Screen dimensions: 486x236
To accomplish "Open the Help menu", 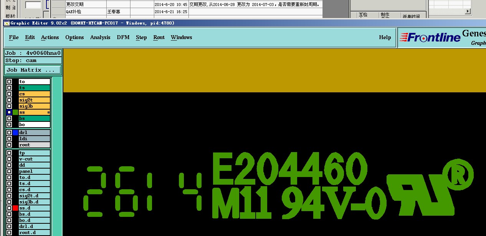I will (x=385, y=37).
